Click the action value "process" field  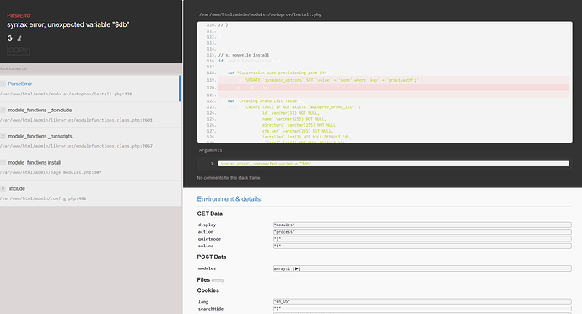click(x=423, y=232)
